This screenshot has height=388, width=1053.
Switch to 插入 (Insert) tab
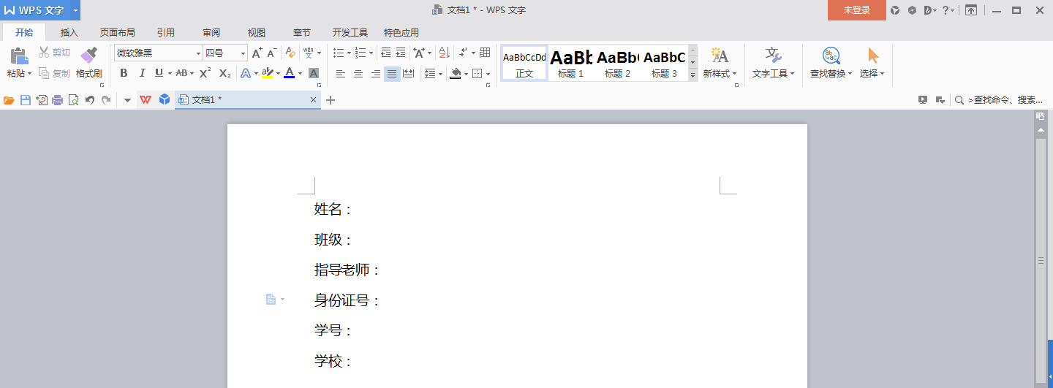pyautogui.click(x=69, y=33)
